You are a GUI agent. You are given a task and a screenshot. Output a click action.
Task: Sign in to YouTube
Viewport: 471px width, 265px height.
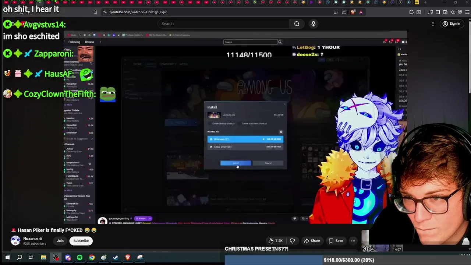pyautogui.click(x=451, y=24)
